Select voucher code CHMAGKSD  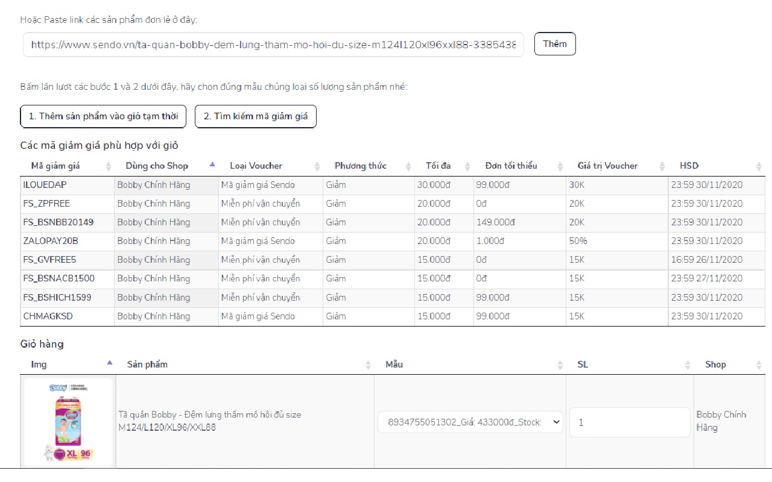[48, 316]
